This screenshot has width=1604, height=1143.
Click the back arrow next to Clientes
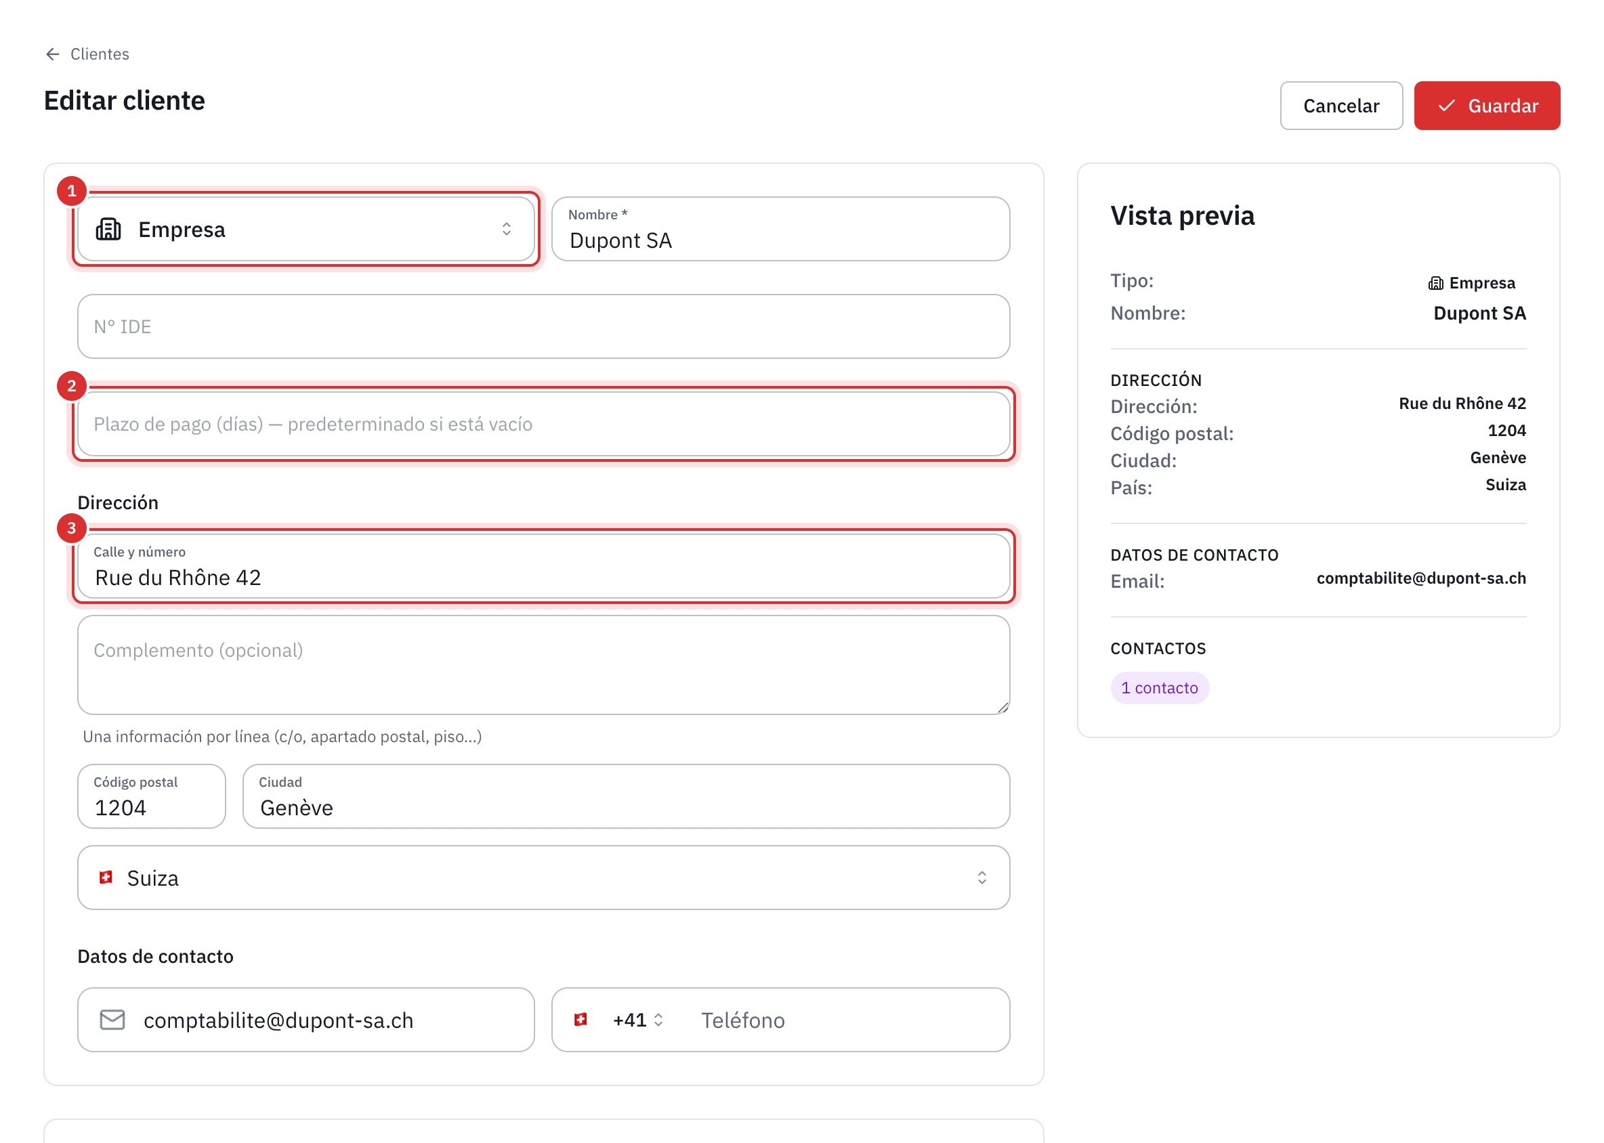click(52, 54)
